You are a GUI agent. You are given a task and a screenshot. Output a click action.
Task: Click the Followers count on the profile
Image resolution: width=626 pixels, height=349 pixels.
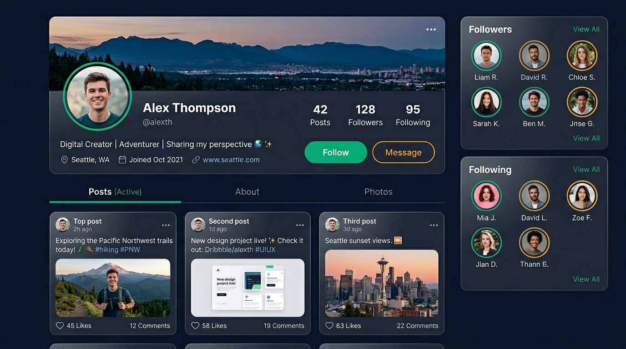click(x=365, y=115)
